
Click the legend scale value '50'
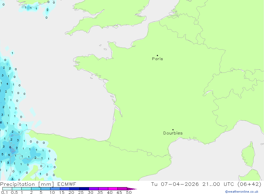(x=129, y=192)
